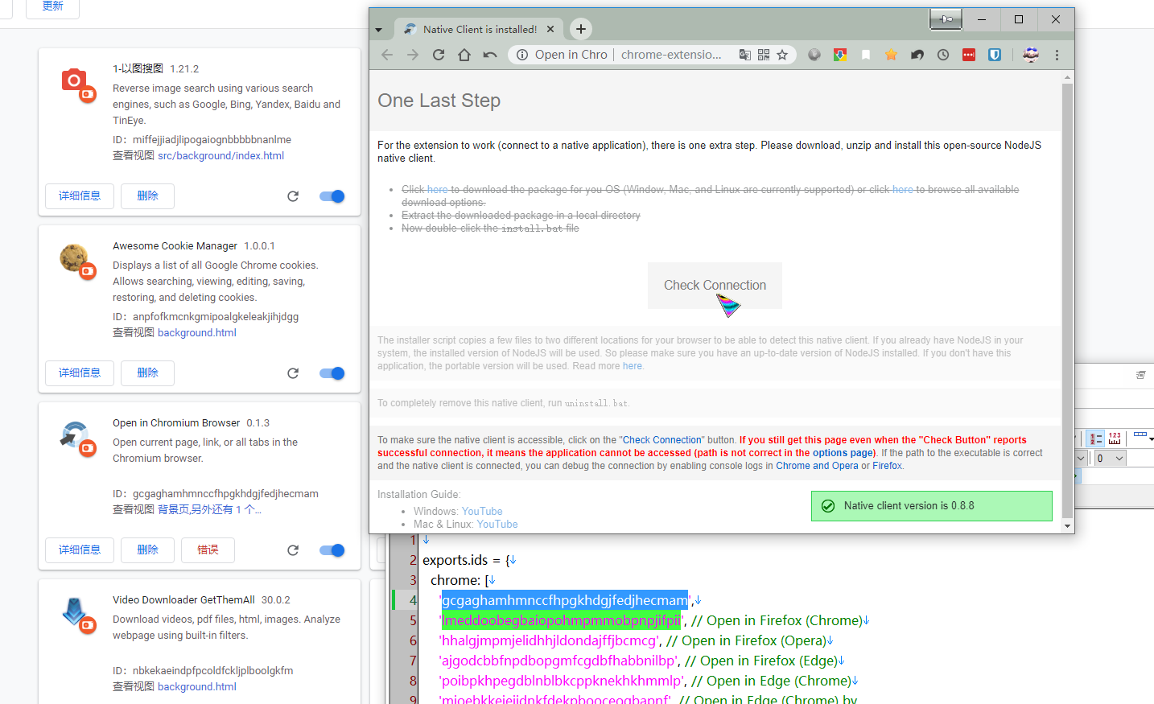Toggle ruler icon in editor toolbar
The width and height of the screenshot is (1154, 704).
[x=1115, y=438]
